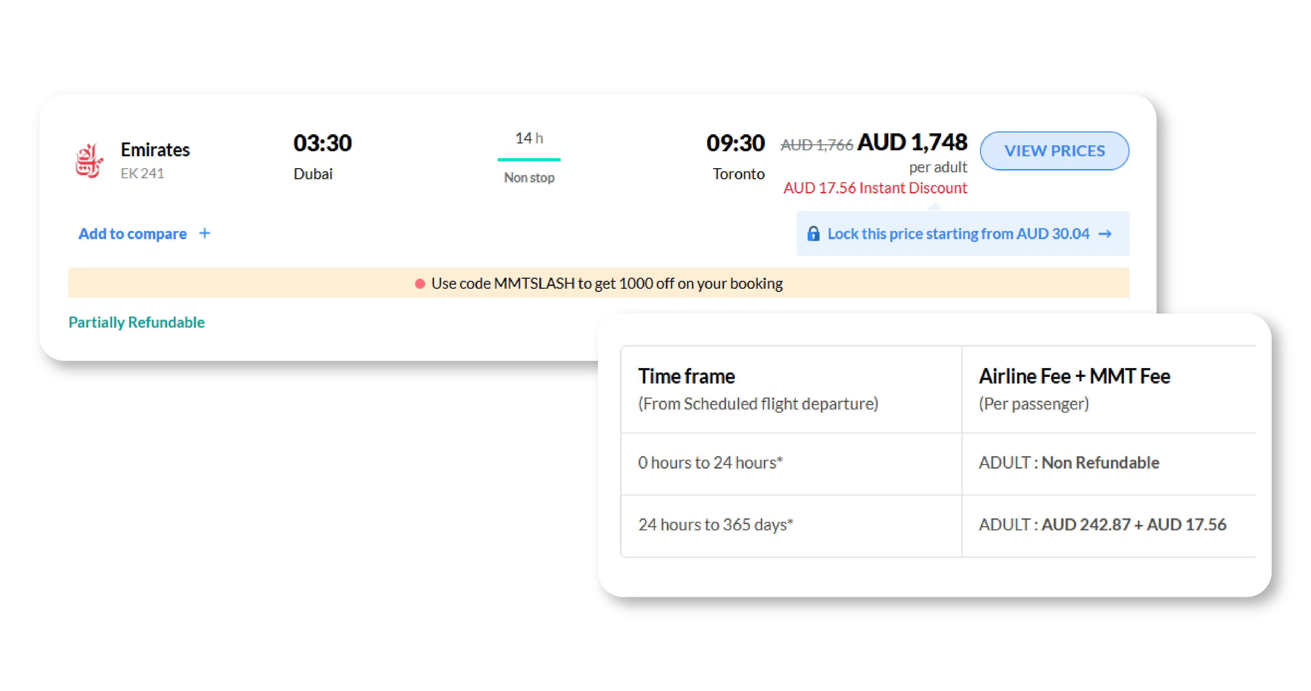Click the AUD 17.56 Instant Discount text
The image size is (1311, 691).
tap(875, 188)
